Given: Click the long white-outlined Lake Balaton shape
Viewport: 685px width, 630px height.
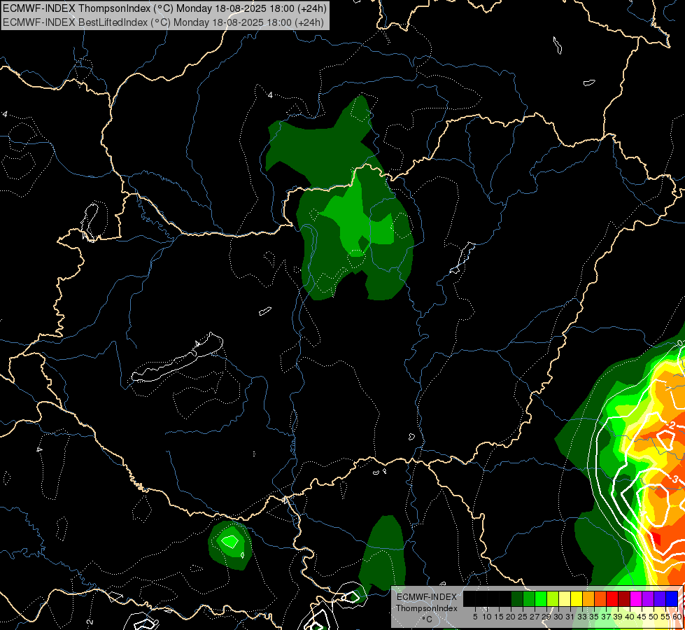Looking at the screenshot, I should 177,358.
